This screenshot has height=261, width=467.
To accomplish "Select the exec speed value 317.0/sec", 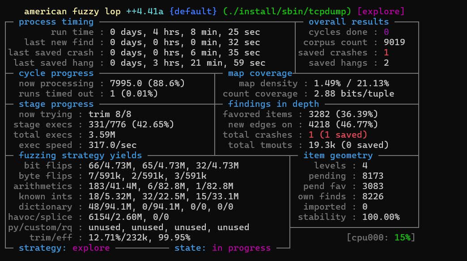I will click(x=113, y=145).
